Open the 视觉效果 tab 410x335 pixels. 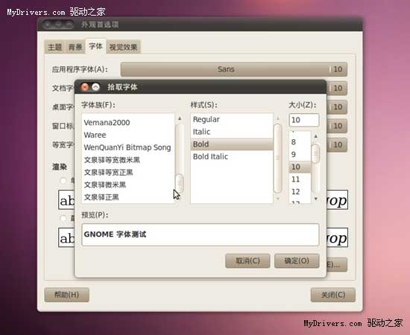click(123, 47)
